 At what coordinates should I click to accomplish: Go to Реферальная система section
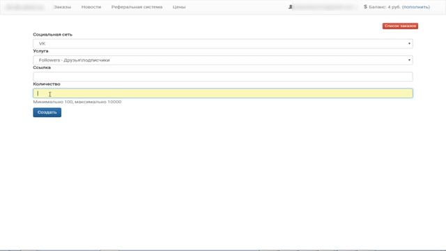tap(137, 7)
